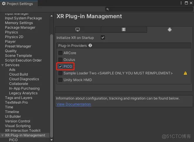Viewport: 194px width, 142px height.
Task: Open Collaborate service settings
Action: pyautogui.click(x=18, y=84)
